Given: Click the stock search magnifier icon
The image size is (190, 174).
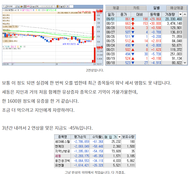Looking at the screenshot, I should [x=18, y=7].
